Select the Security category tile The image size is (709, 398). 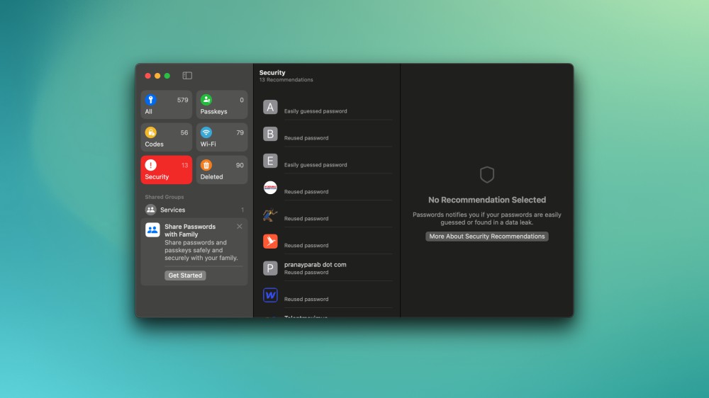coord(167,170)
